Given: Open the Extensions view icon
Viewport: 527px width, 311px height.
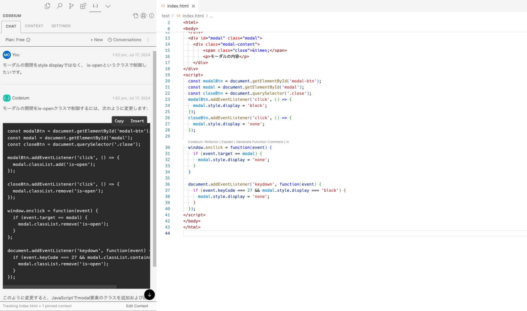Looking at the screenshot, I should [x=83, y=6].
